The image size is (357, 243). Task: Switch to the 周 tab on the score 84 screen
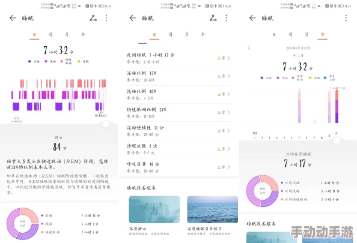click(x=50, y=35)
